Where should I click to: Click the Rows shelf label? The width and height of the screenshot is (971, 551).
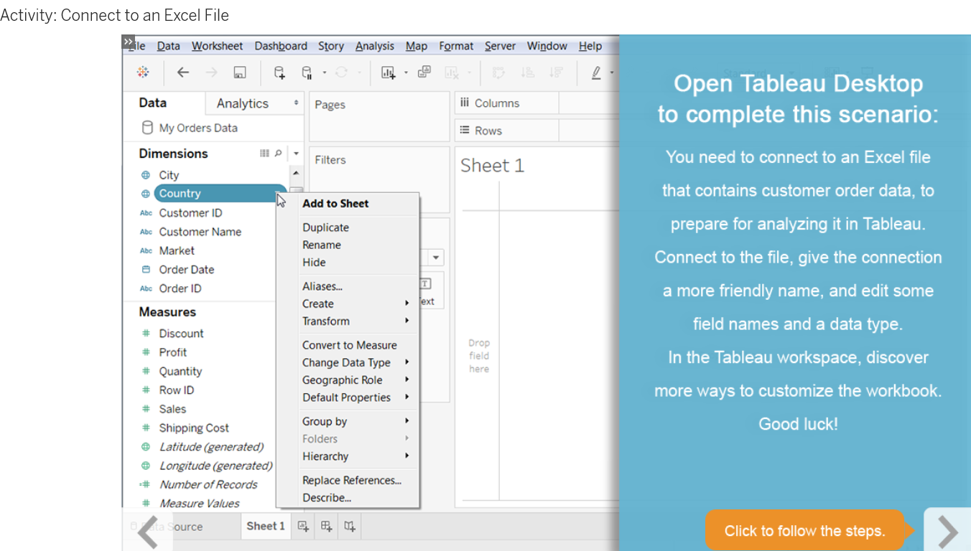click(488, 131)
